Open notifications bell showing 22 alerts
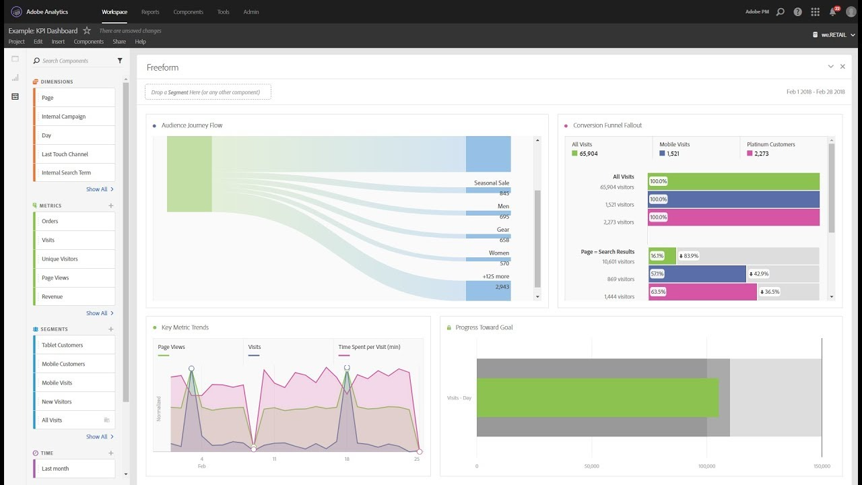This screenshot has width=862, height=485. point(833,11)
